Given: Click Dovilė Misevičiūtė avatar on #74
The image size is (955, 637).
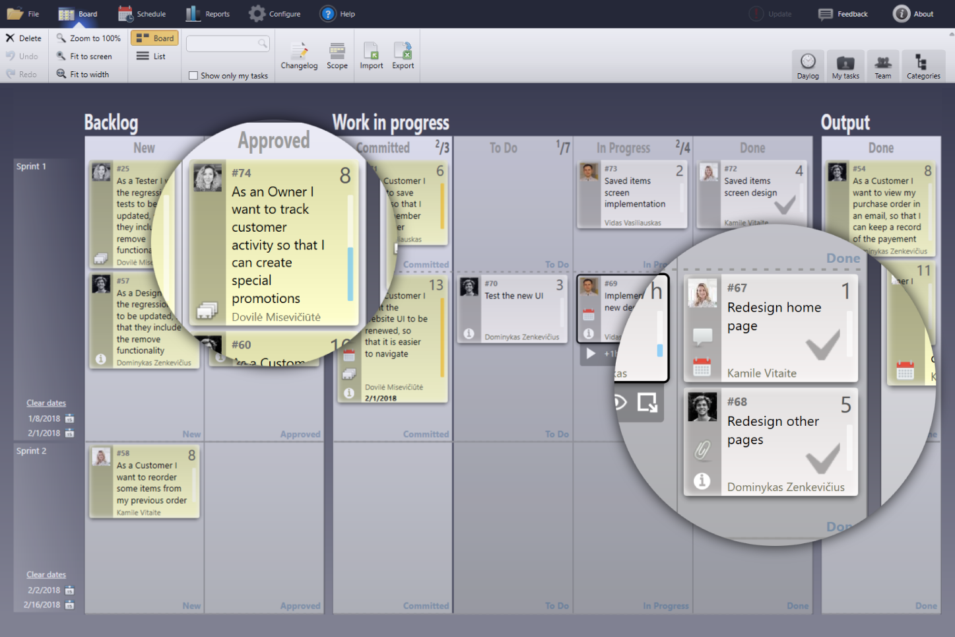Looking at the screenshot, I should pyautogui.click(x=207, y=178).
